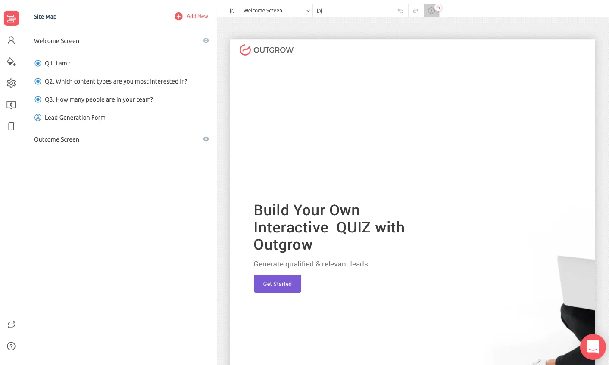The height and width of the screenshot is (365, 609).
Task: Open the Welcome Screen dropdown
Action: [x=276, y=11]
